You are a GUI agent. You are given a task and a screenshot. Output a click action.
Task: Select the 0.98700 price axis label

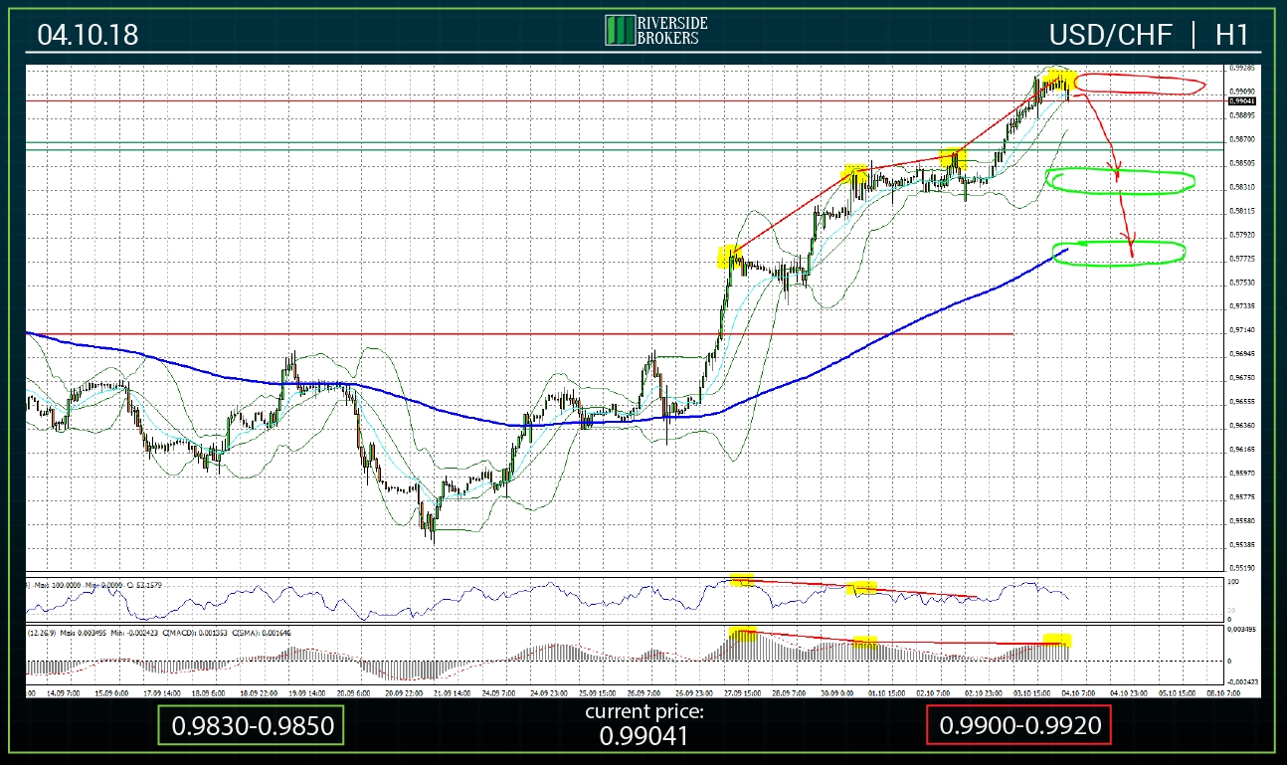click(1242, 139)
